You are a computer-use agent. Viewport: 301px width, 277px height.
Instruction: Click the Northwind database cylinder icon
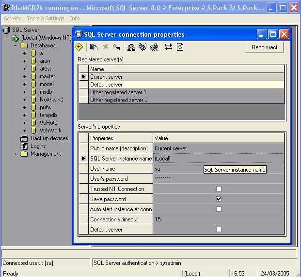point(33,100)
